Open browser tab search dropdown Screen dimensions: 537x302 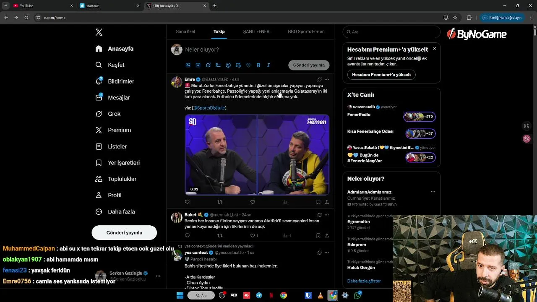5,6
